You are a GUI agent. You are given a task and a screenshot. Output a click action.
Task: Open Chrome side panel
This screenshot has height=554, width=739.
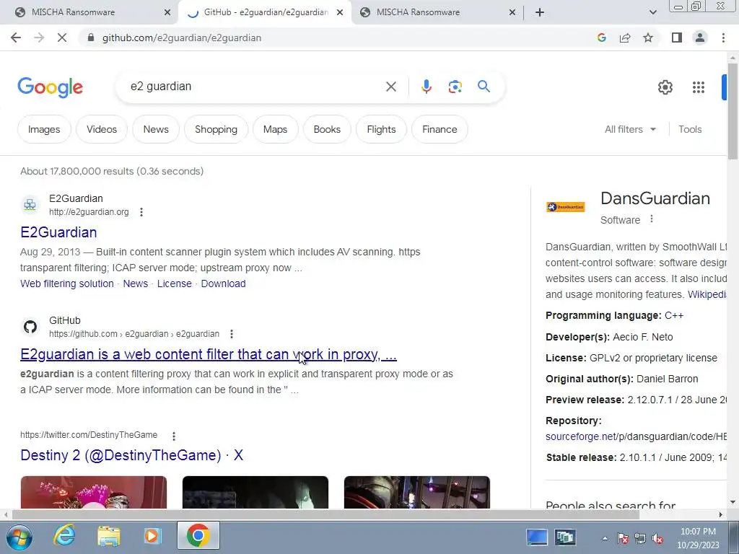click(x=677, y=38)
